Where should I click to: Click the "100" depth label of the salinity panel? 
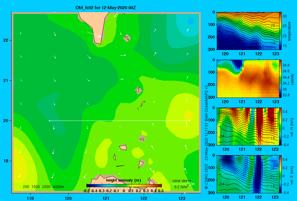click(x=211, y=72)
